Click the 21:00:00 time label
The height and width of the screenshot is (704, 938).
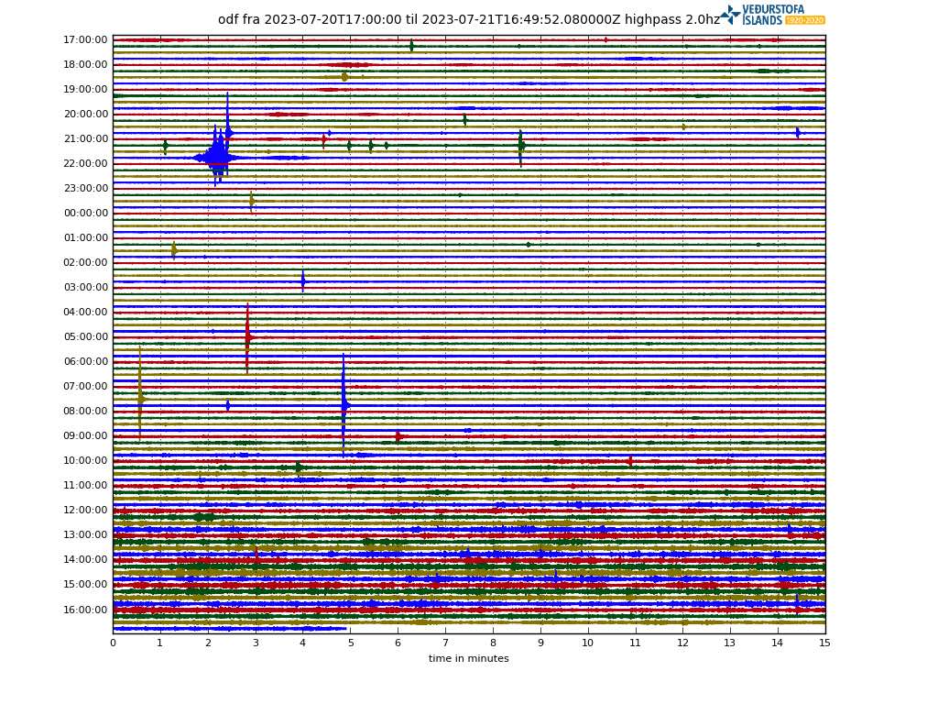pos(85,139)
